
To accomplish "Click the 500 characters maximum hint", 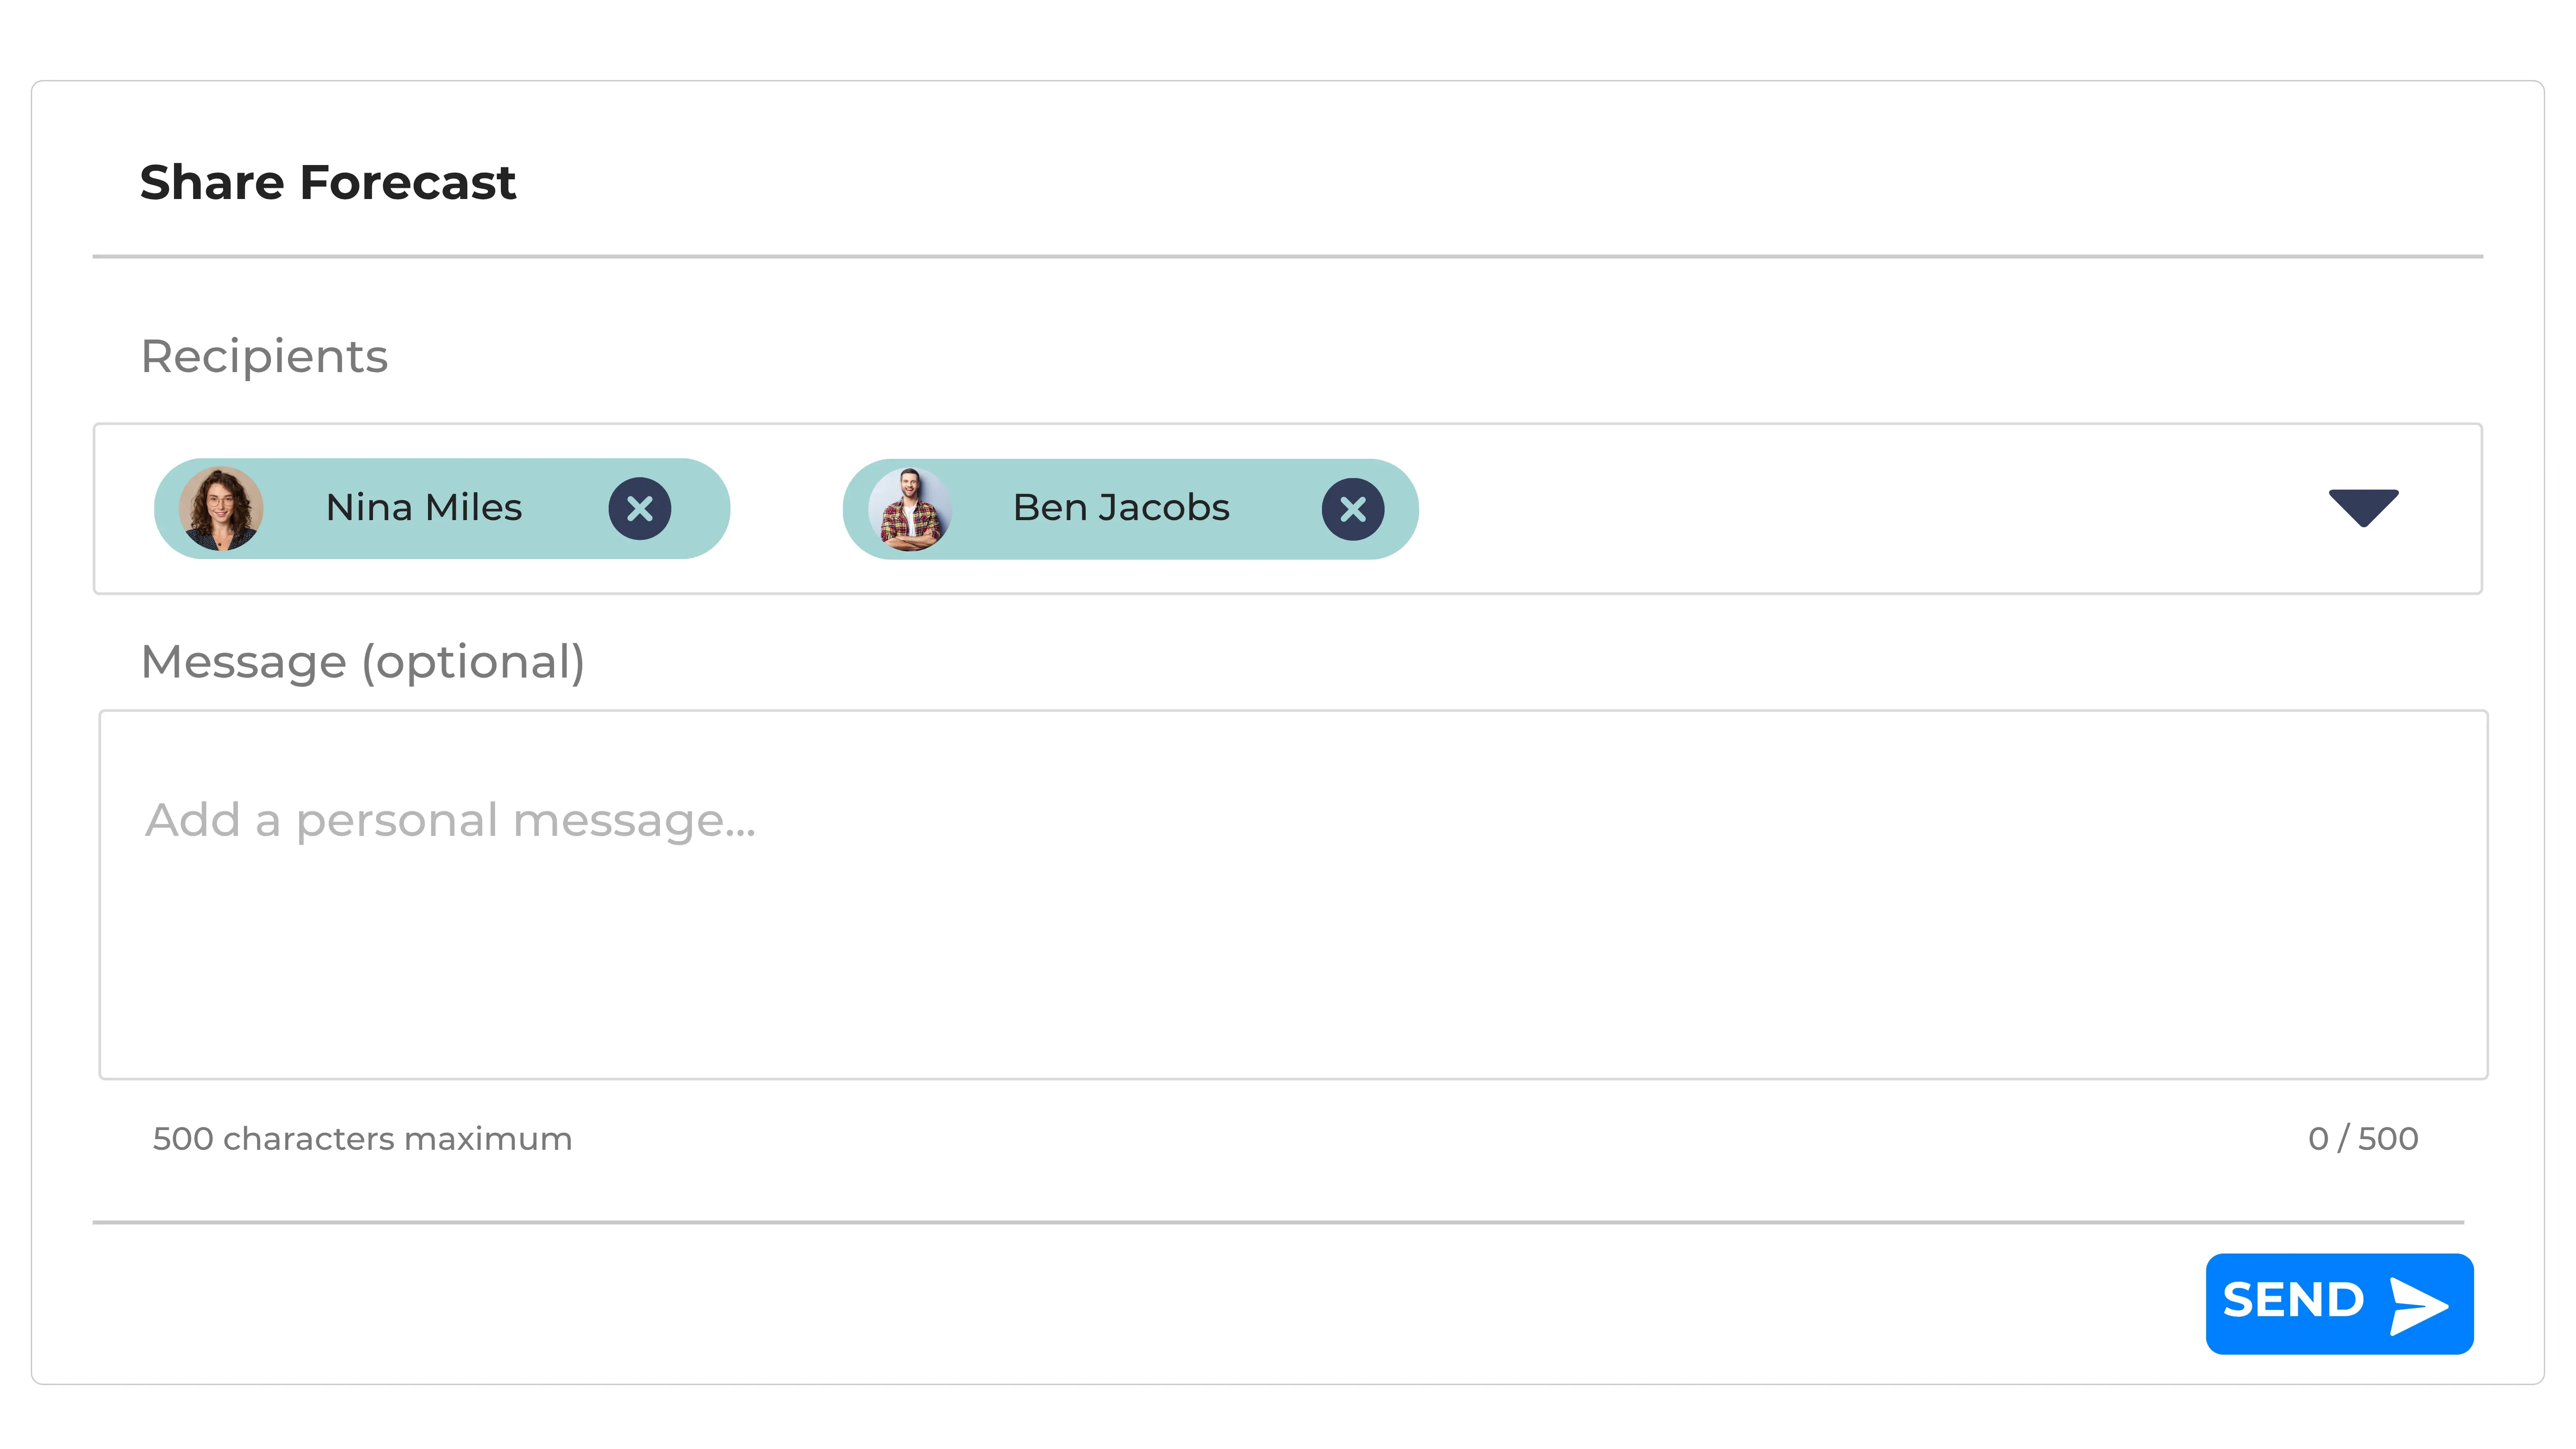I will (x=362, y=1139).
